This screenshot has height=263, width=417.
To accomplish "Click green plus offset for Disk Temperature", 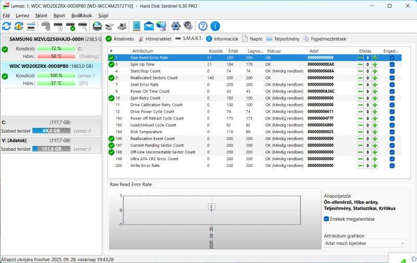I will 374,132.
